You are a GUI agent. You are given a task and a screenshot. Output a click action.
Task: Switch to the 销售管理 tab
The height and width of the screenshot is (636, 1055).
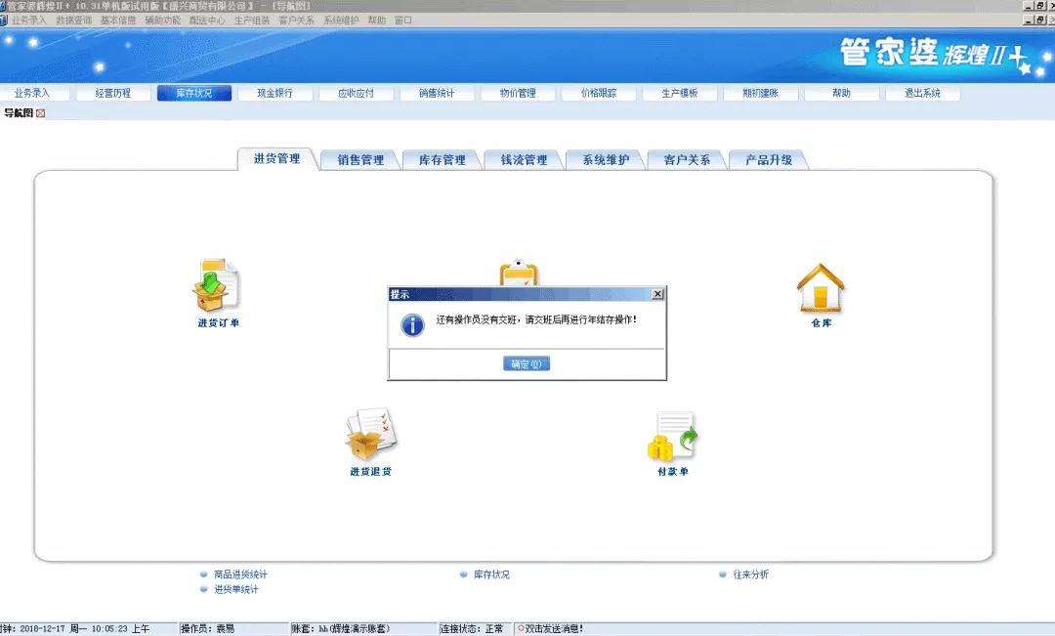pos(360,159)
